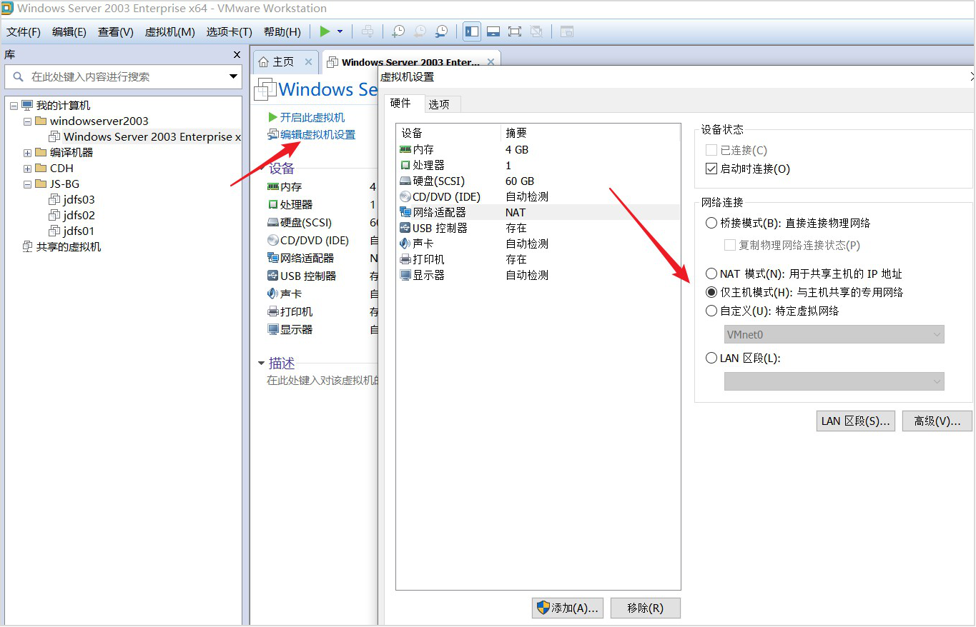Select 桥接模式(B) radio button
The height and width of the screenshot is (627, 976).
[711, 223]
